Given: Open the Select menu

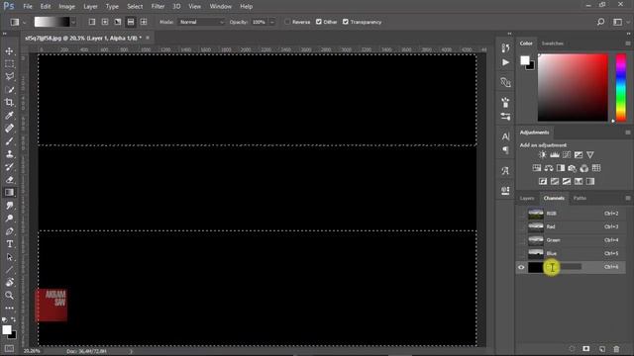Looking at the screenshot, I should pyautogui.click(x=135, y=7).
